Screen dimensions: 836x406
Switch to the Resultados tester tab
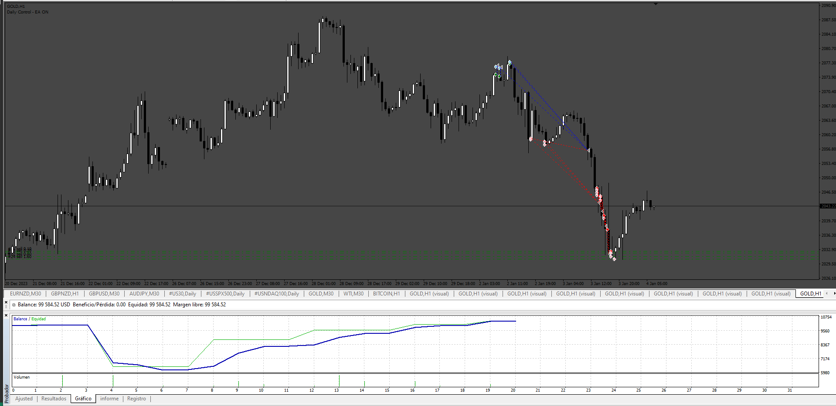(x=54, y=399)
